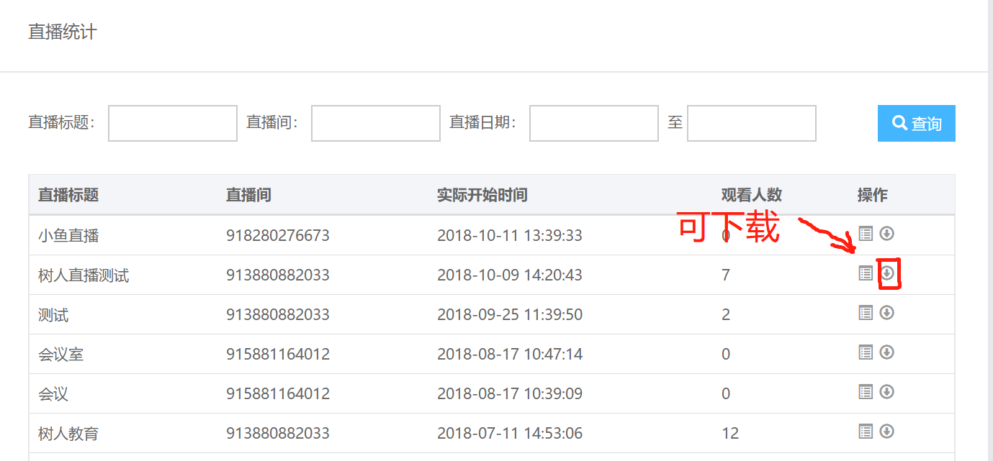Viewport: 993px width, 461px height.
Task: Download statistics for 树人教育 row
Action: (x=887, y=432)
